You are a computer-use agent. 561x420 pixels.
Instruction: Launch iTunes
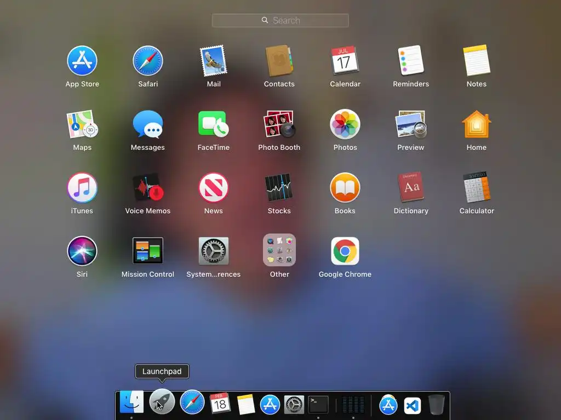click(x=82, y=188)
